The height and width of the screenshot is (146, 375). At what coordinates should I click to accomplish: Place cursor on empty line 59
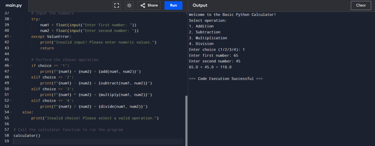[98, 142]
